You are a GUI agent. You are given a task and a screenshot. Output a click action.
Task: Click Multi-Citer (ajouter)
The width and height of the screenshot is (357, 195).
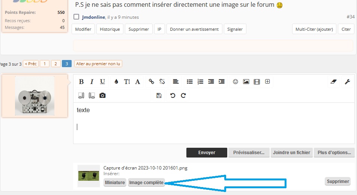point(314,29)
